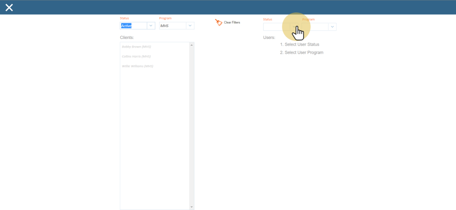The width and height of the screenshot is (456, 210).
Task: Expand the Clients Program dropdown arrow
Action: coord(190,26)
